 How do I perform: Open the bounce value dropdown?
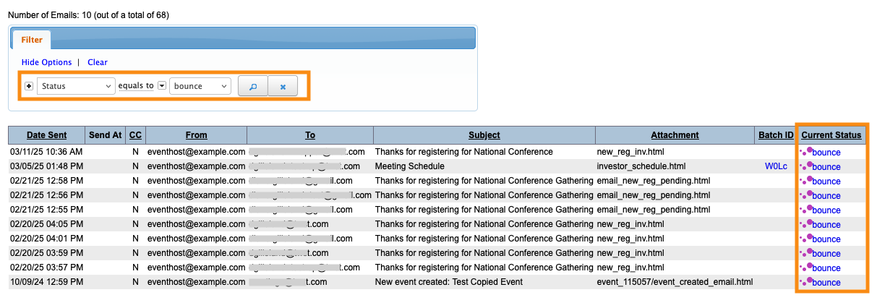click(201, 86)
